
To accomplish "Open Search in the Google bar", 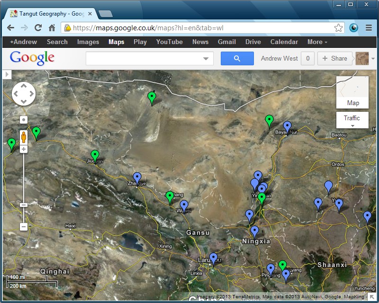I will [57, 42].
